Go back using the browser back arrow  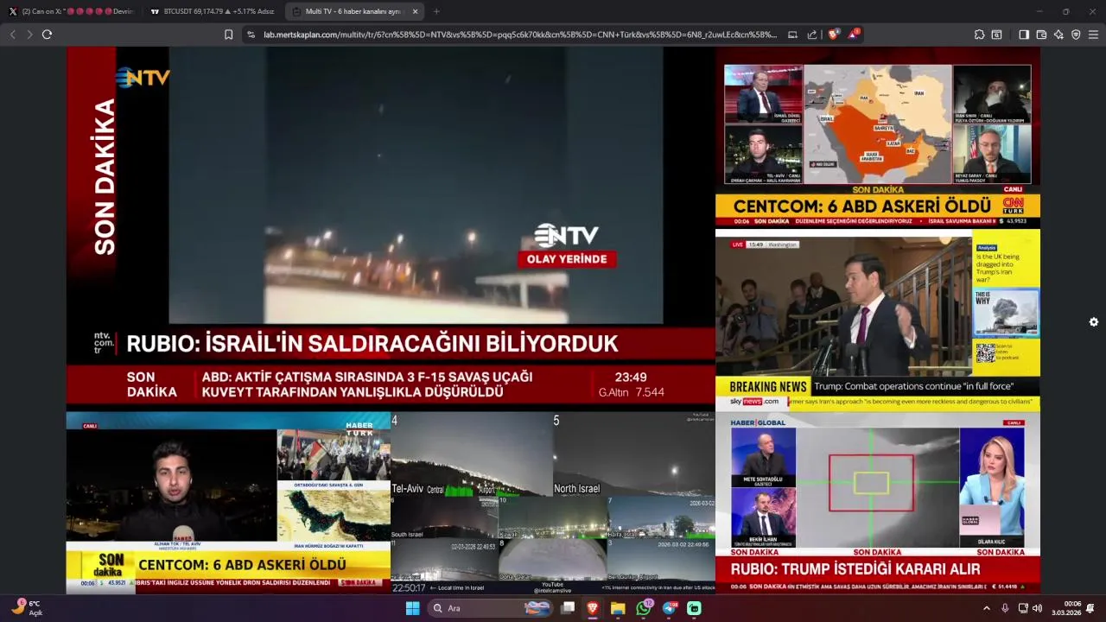pos(12,35)
